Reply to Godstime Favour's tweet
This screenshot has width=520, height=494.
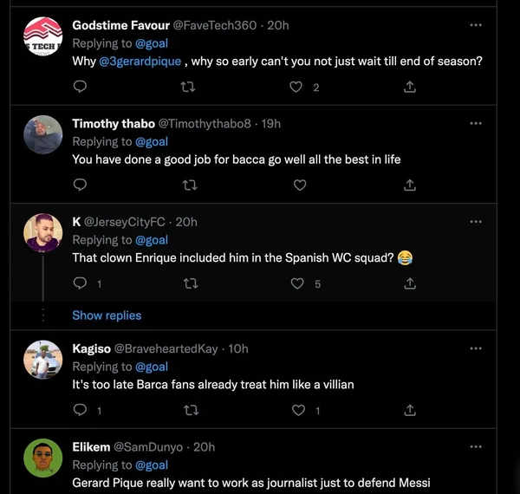tap(80, 87)
